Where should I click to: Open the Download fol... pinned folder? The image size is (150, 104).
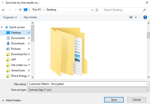pyautogui.click(x=19, y=54)
